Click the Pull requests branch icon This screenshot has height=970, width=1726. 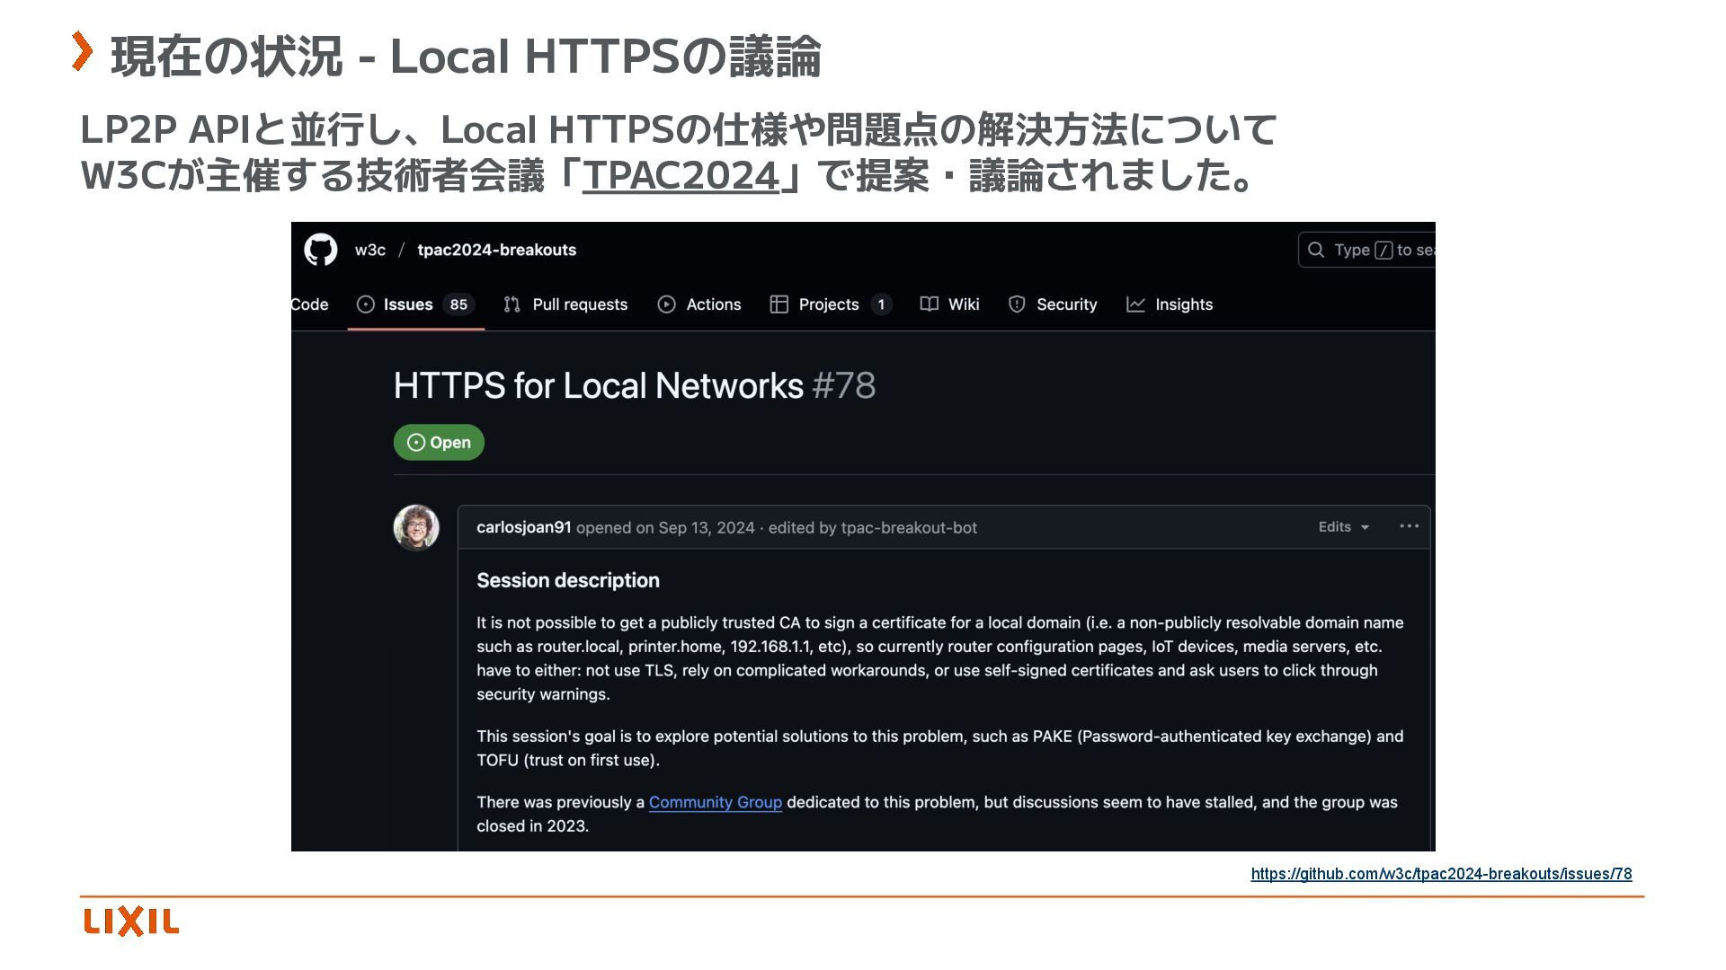tap(512, 304)
